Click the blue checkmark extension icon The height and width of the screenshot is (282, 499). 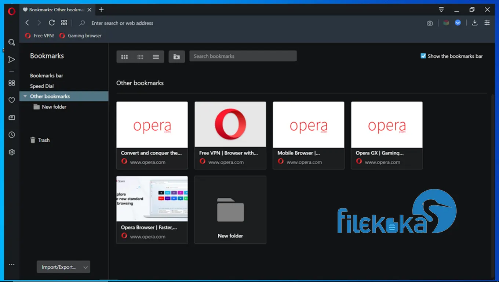point(458,23)
